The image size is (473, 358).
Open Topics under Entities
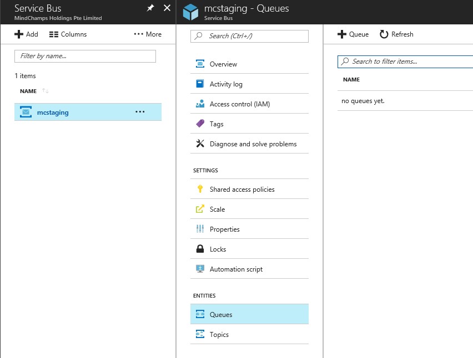pyautogui.click(x=219, y=335)
